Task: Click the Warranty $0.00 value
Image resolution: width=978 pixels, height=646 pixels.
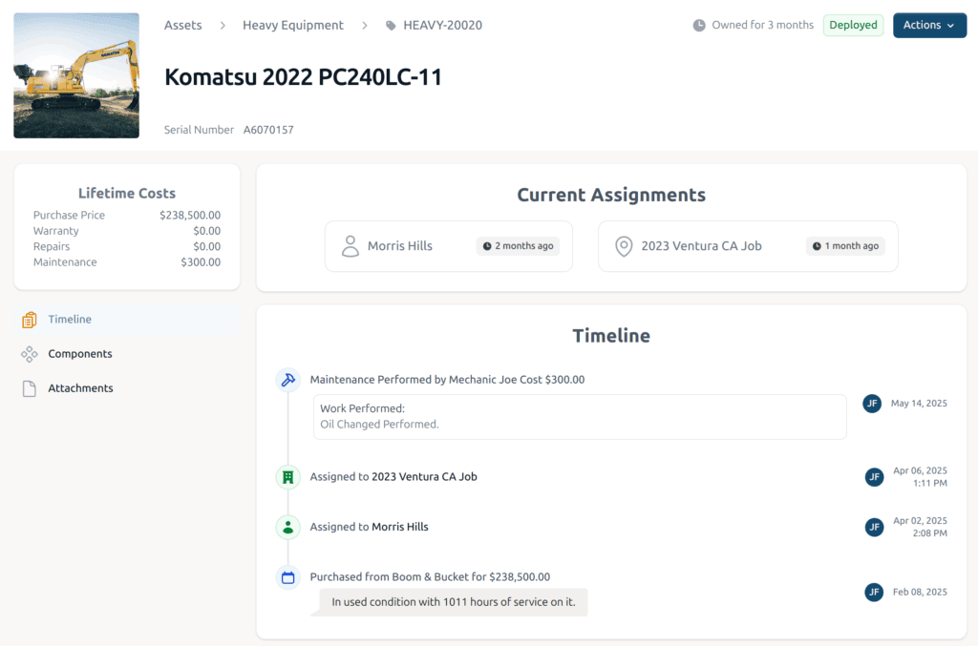Action: [206, 231]
